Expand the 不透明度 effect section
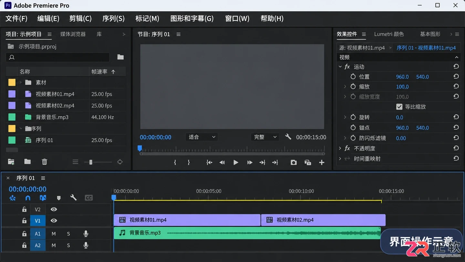465x262 pixels. [x=340, y=148]
